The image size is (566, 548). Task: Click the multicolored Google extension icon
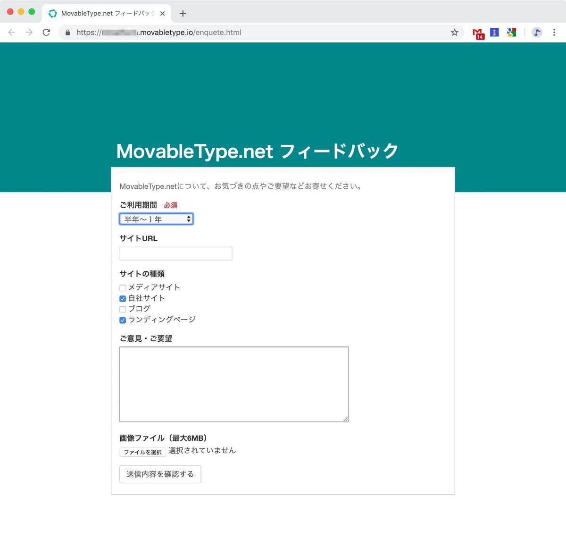pyautogui.click(x=511, y=32)
